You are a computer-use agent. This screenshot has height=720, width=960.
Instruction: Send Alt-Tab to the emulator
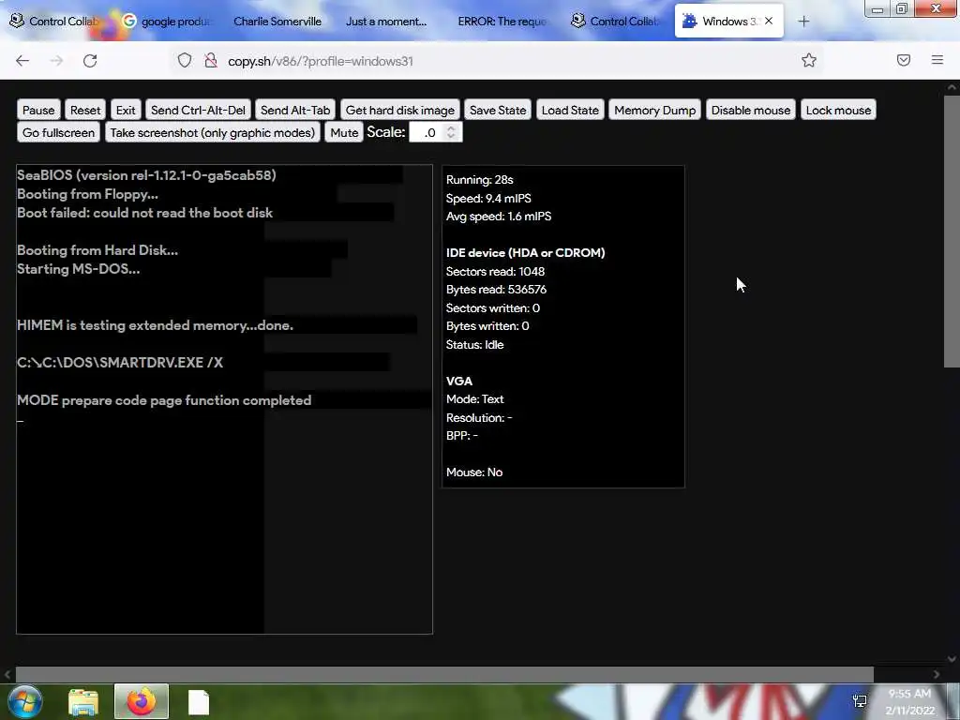295,111
